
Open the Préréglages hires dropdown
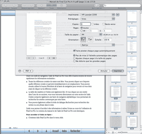pos(98,19)
